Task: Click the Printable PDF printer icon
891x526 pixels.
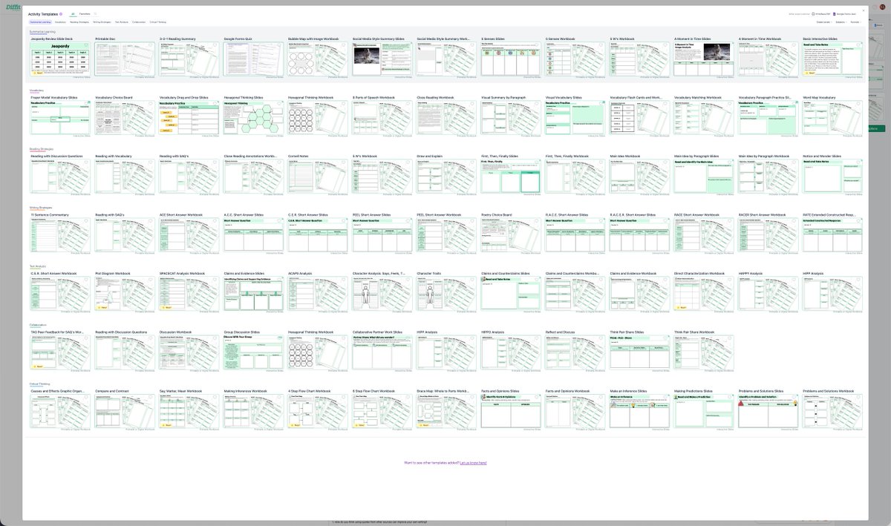Action: click(813, 14)
